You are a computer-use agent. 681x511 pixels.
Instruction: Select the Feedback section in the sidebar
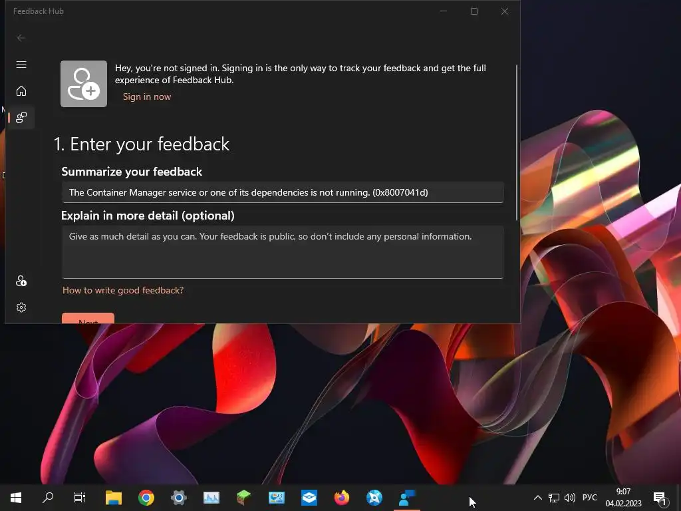coord(21,117)
